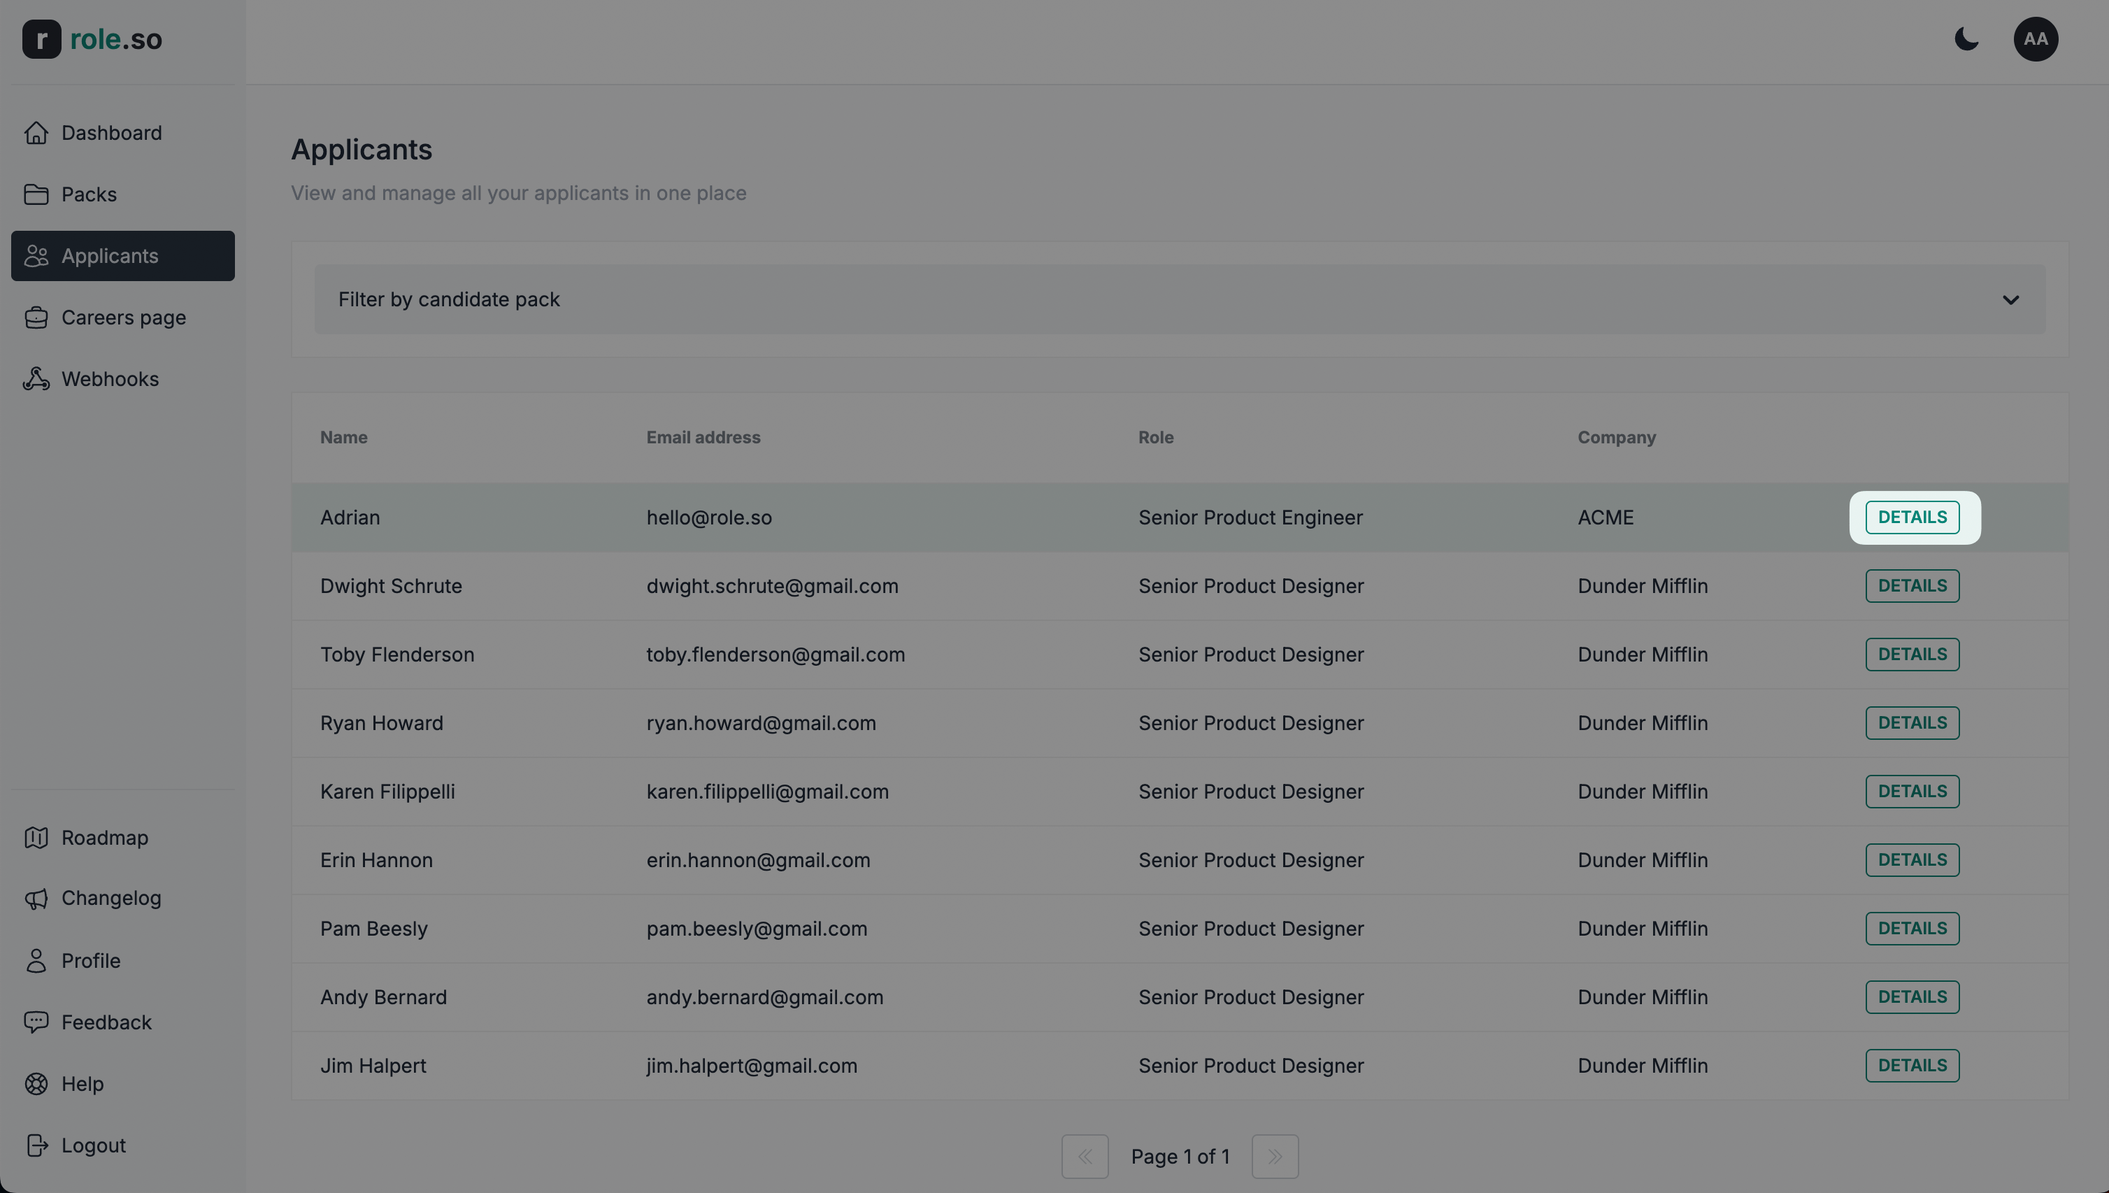Open details for Adrian
Screen dimensions: 2109x1193
tap(1912, 517)
